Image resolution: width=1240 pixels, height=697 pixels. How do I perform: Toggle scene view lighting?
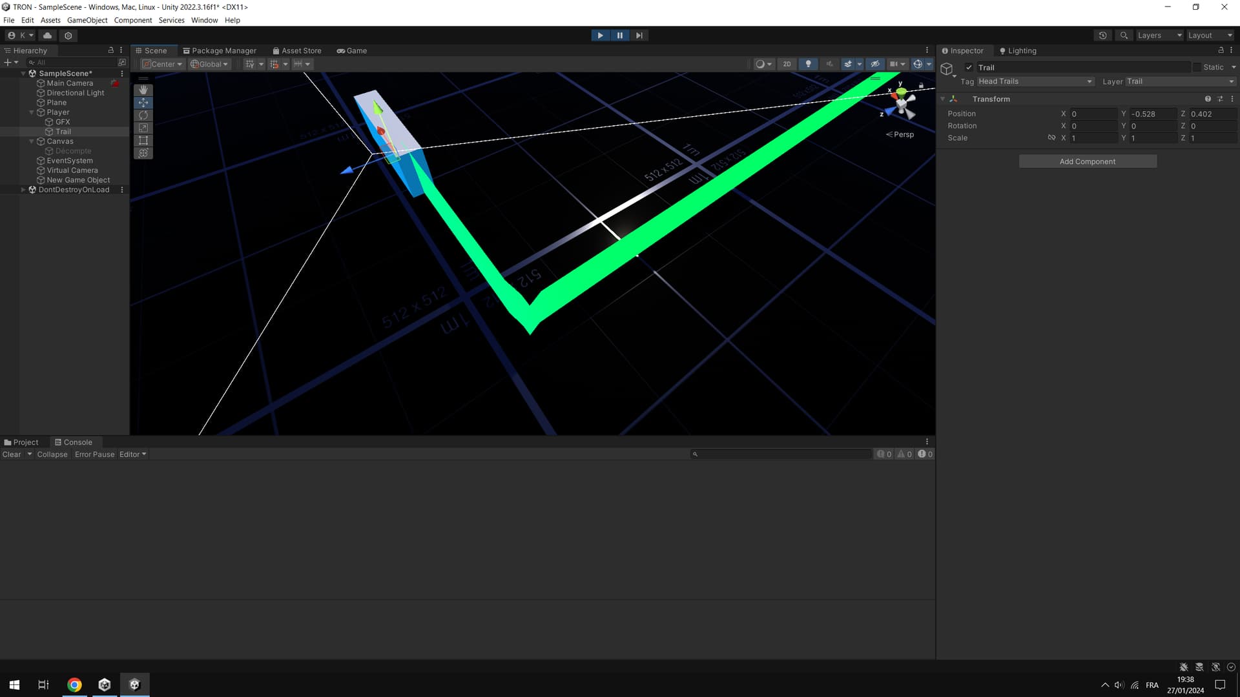tap(808, 64)
